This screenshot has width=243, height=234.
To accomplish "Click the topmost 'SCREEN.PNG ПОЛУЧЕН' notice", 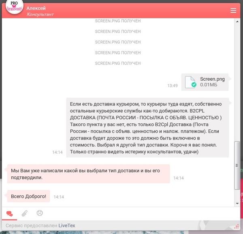I will point(118,21).
